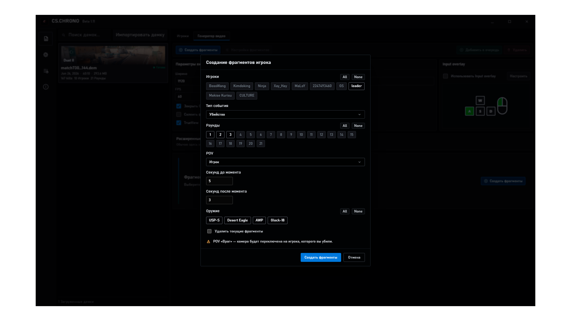Select all weapons with All button
Viewport: 571px width, 321px height.
coord(345,211)
